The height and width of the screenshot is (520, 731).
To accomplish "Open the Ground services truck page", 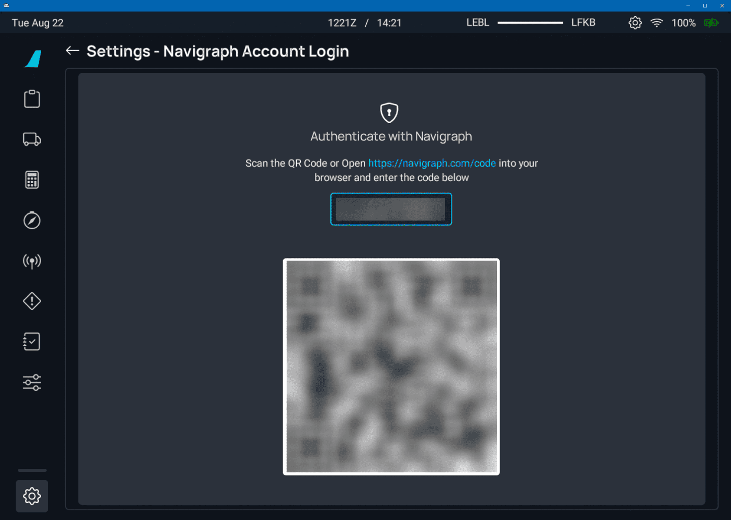I will 32,139.
